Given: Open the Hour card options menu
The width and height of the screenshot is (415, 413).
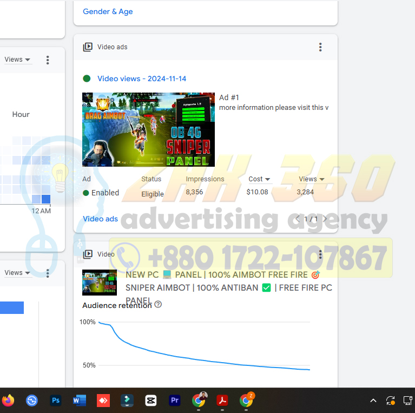Looking at the screenshot, I should click(x=48, y=60).
